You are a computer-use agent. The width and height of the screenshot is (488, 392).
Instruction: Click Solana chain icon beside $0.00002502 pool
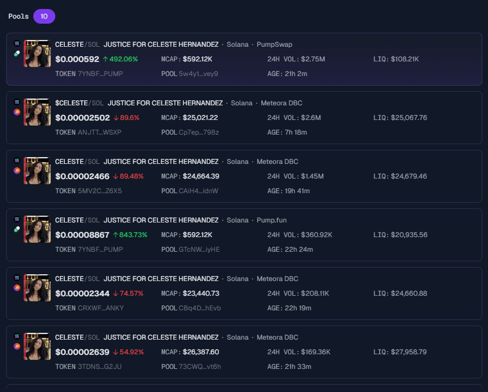click(x=17, y=102)
